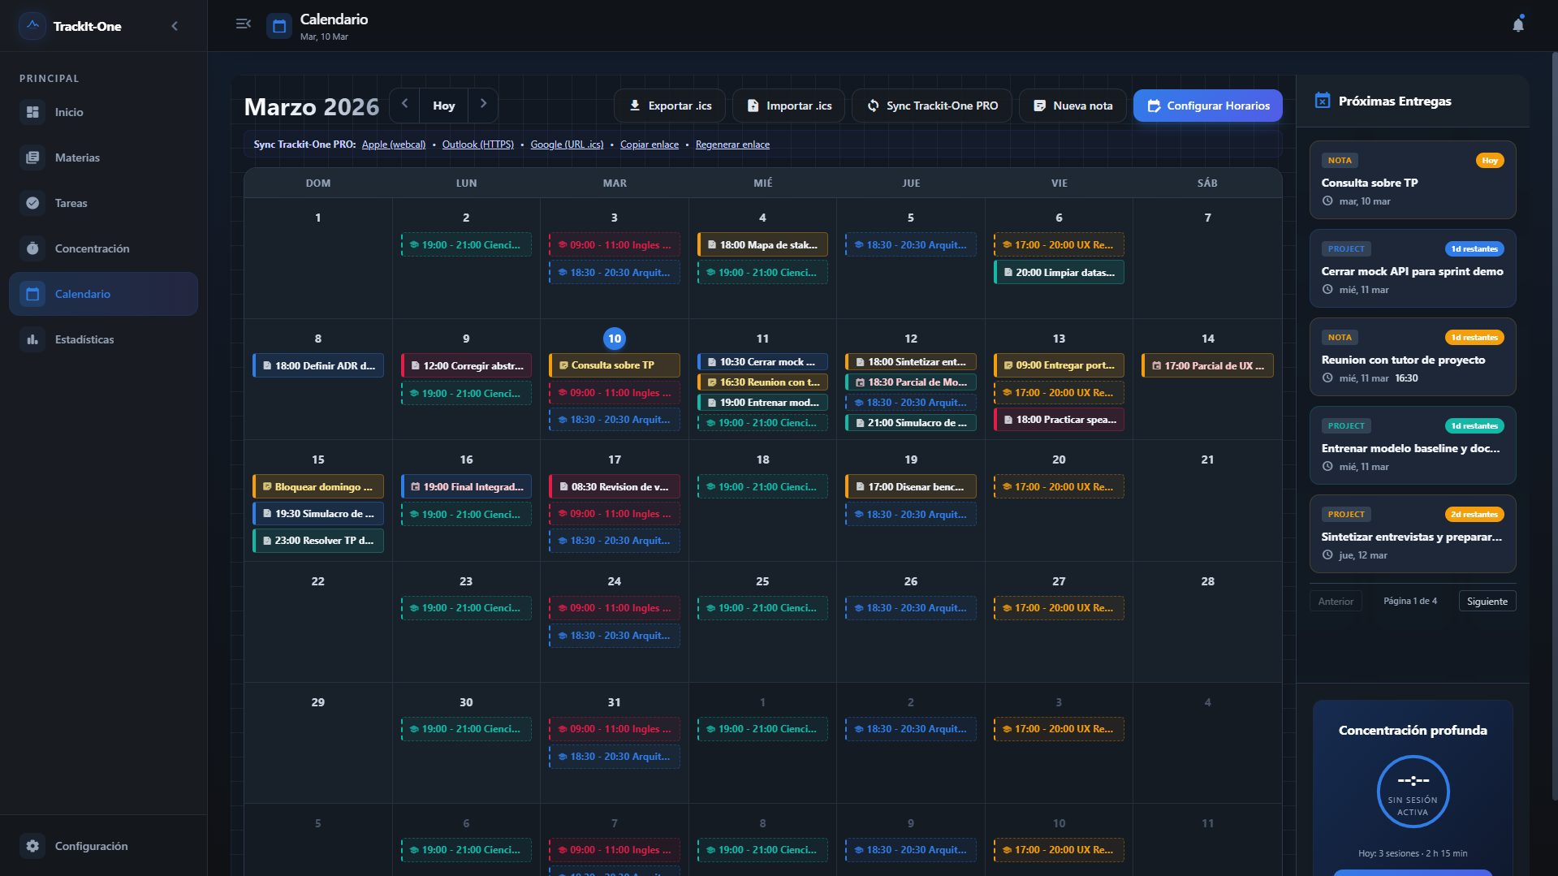Create a Nueva nota

(x=1072, y=106)
